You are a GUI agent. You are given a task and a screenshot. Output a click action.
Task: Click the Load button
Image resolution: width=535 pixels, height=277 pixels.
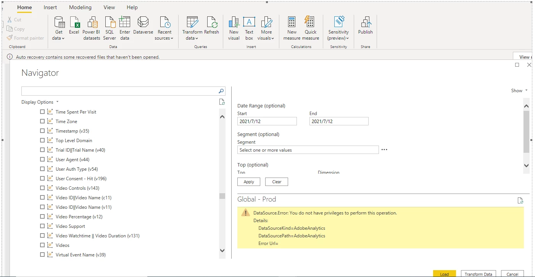(x=445, y=274)
